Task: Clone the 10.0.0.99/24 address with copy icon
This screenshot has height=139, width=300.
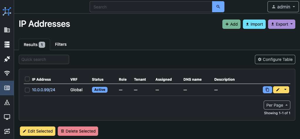Action: coord(267,90)
